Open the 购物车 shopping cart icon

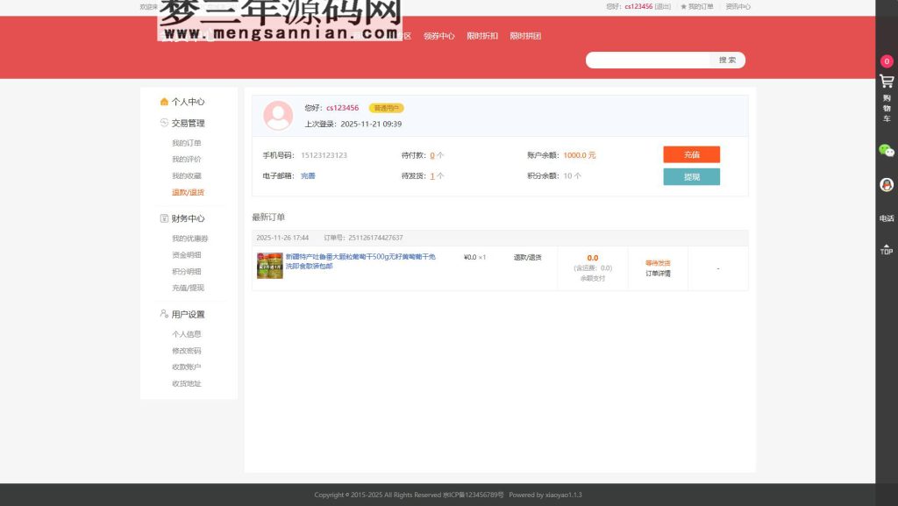[886, 82]
